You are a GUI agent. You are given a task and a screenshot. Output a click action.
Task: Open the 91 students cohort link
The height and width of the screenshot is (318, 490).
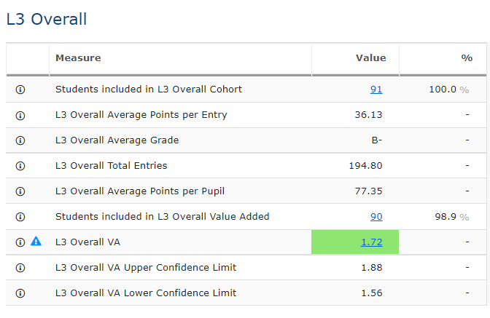click(376, 90)
